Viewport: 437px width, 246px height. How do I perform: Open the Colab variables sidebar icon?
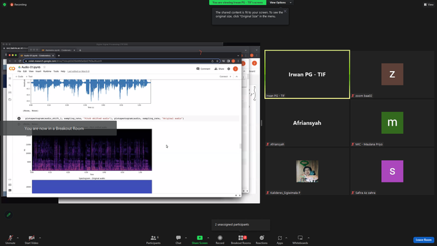pos(10,92)
